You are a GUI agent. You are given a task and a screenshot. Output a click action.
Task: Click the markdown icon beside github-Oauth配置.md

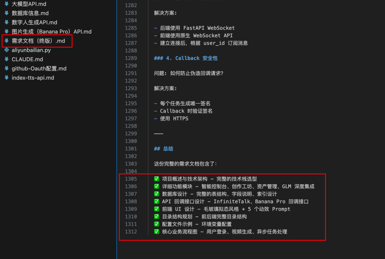[7, 68]
